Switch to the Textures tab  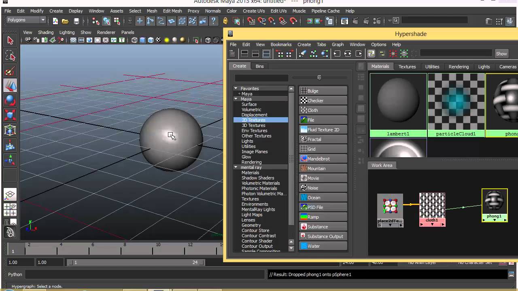click(407, 67)
